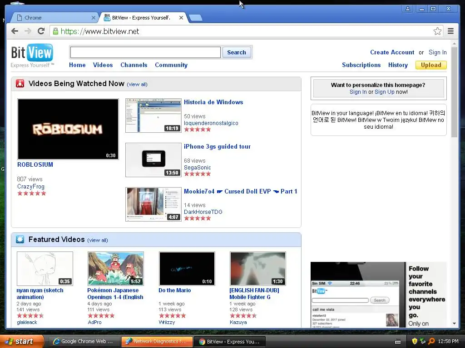Open the Community navigation link
The width and height of the screenshot is (465, 348).
coord(171,65)
